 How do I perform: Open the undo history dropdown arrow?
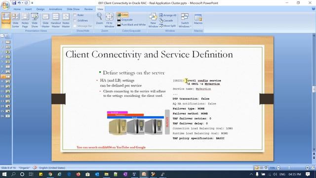(22, 3)
